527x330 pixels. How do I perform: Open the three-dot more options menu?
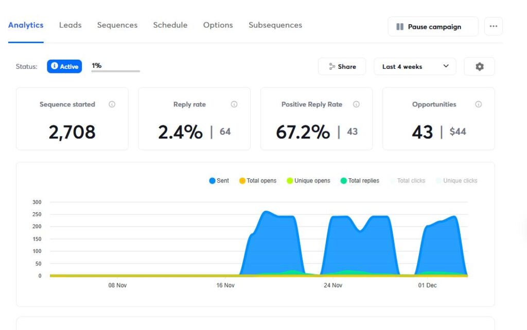point(493,27)
